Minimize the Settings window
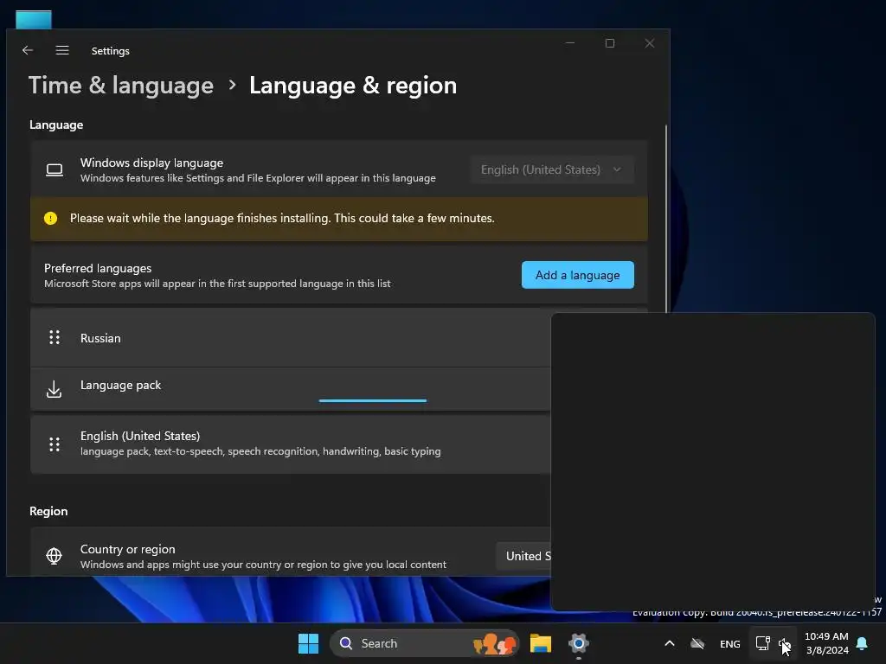 click(x=570, y=43)
